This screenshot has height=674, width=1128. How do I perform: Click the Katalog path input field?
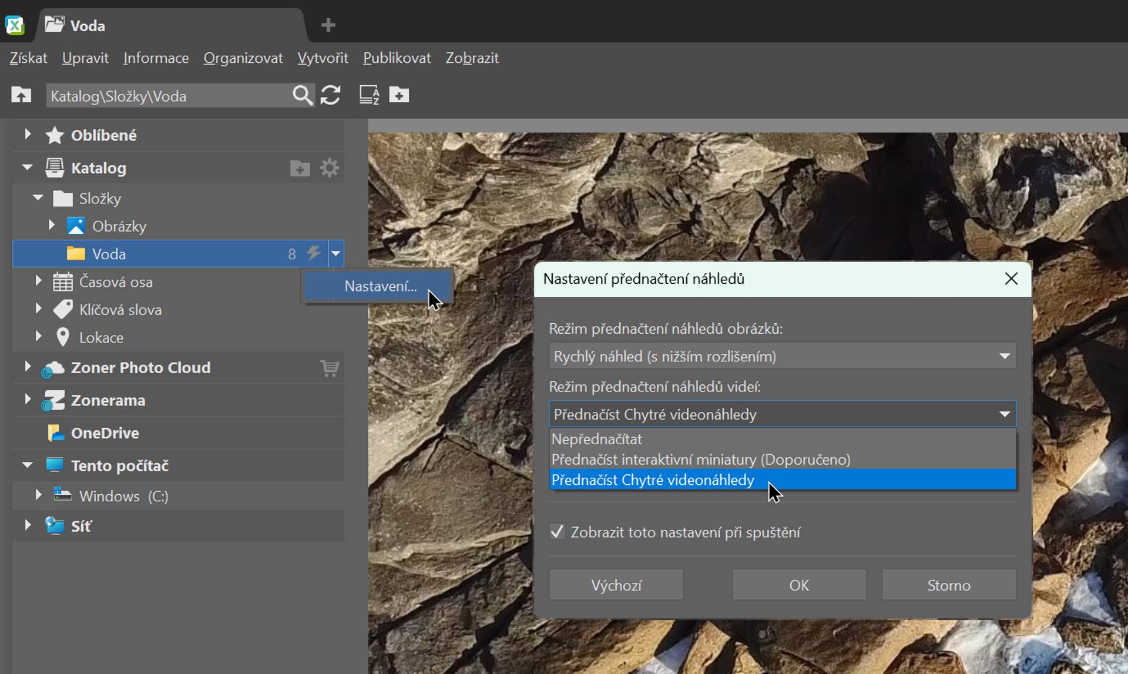point(167,96)
